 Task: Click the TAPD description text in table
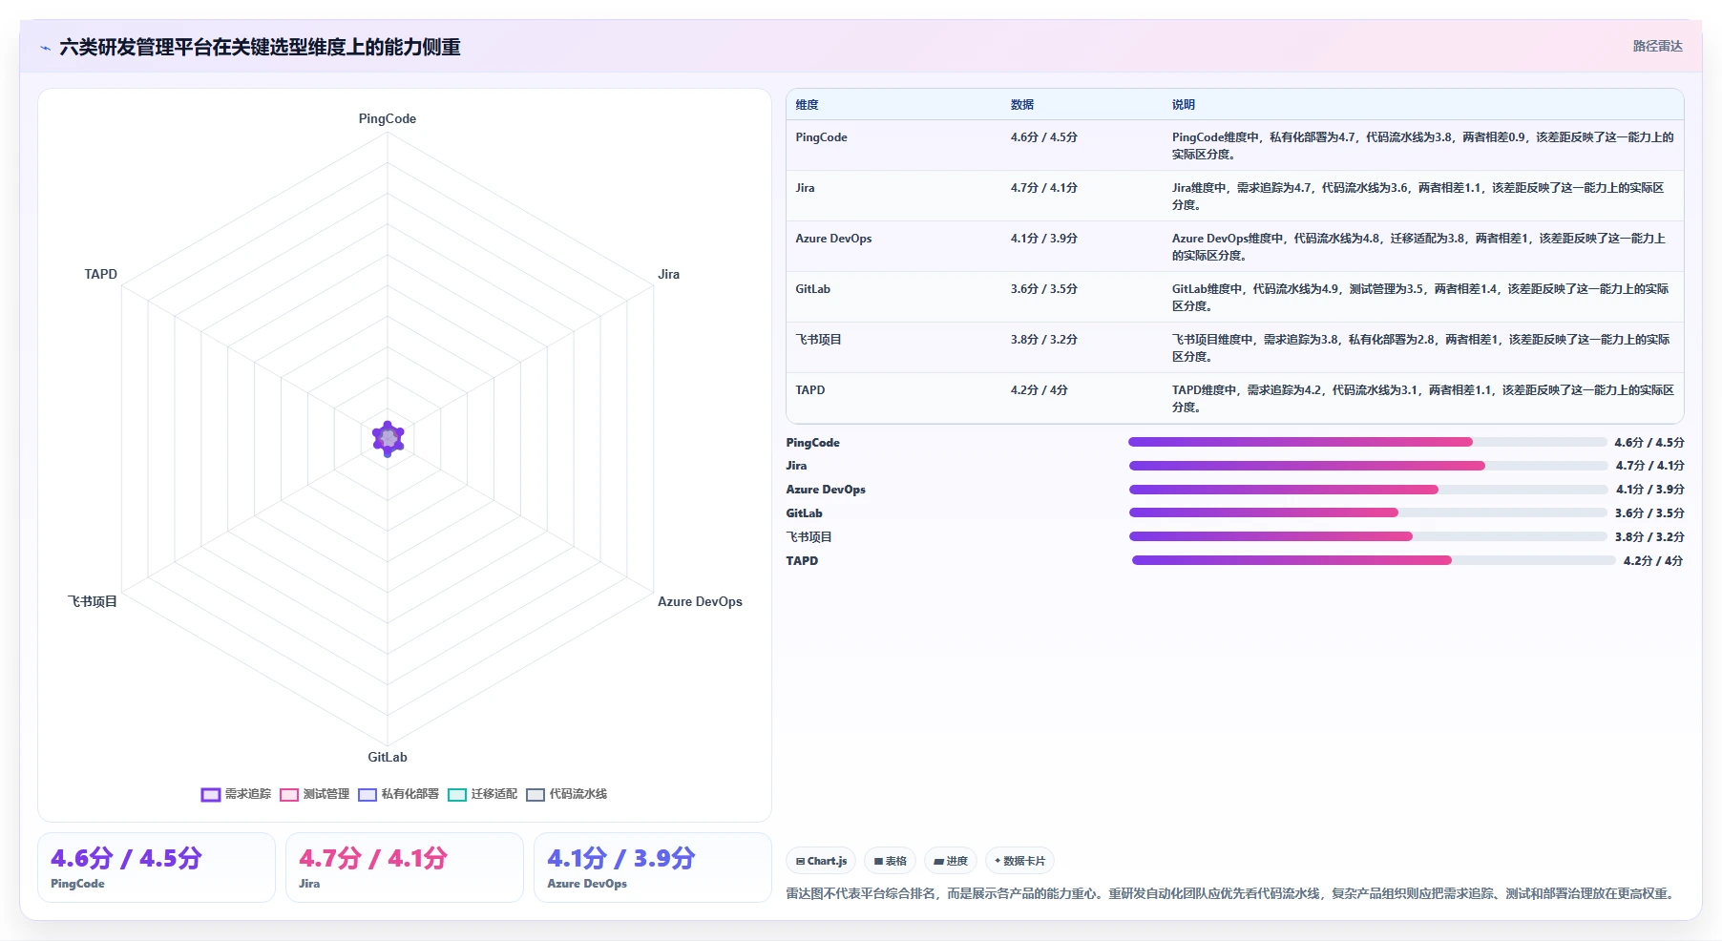[x=1422, y=399]
